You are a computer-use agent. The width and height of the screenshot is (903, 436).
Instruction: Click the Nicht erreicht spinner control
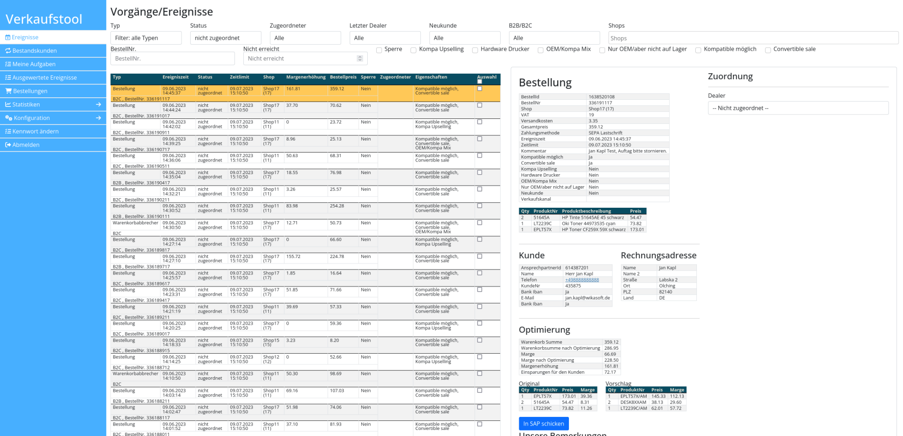pyautogui.click(x=360, y=59)
